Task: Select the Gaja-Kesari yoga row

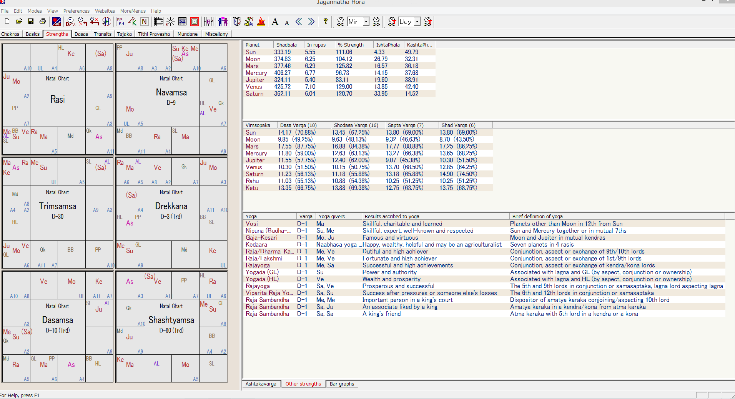Action: click(x=261, y=237)
